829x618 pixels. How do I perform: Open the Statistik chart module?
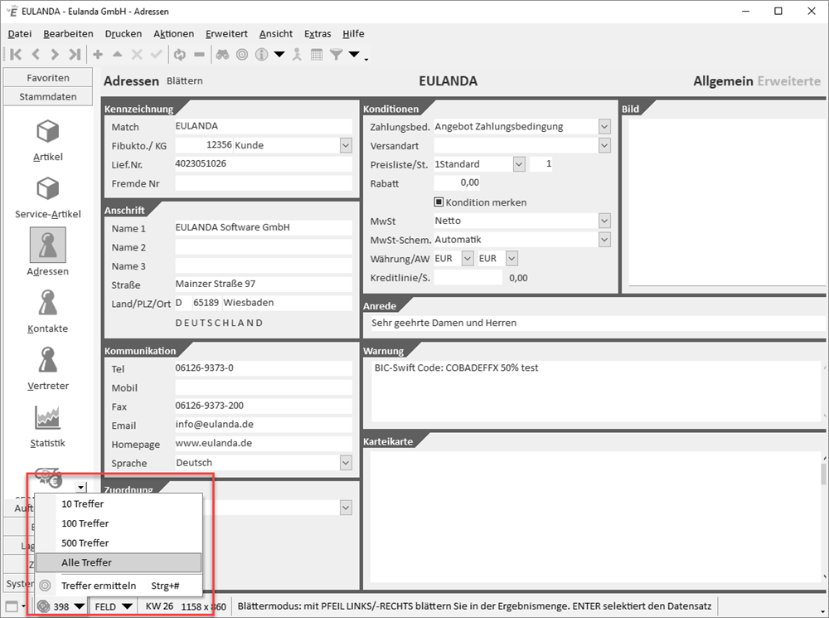pyautogui.click(x=47, y=426)
